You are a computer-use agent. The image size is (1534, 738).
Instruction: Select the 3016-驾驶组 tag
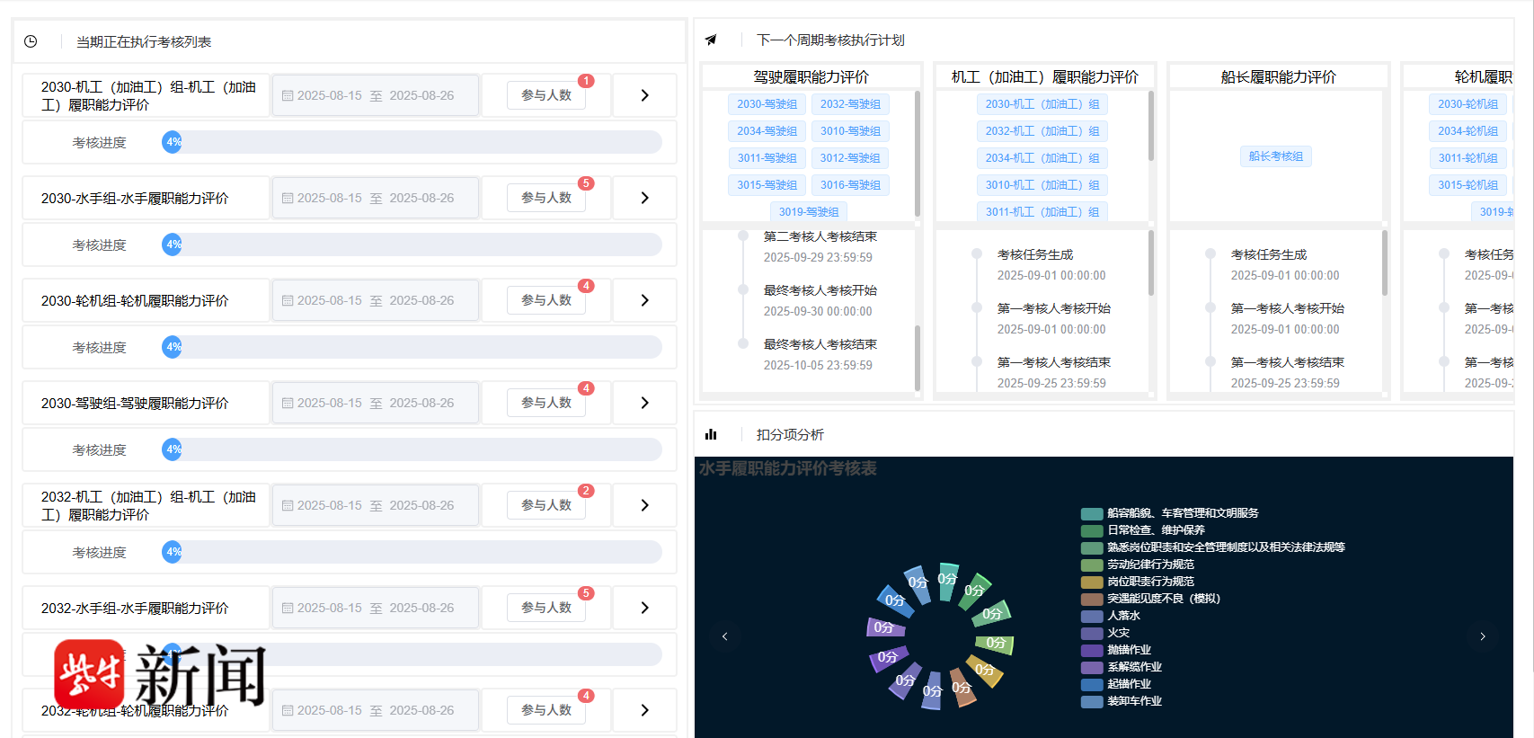[x=850, y=185]
